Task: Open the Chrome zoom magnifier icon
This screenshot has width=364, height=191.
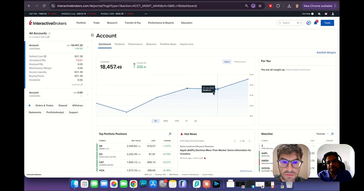Action: tap(247, 6)
